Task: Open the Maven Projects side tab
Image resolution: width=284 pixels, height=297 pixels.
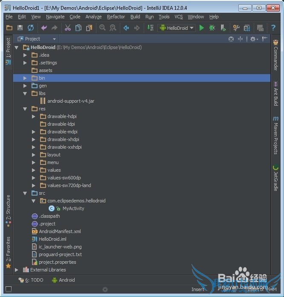Action: point(275,135)
